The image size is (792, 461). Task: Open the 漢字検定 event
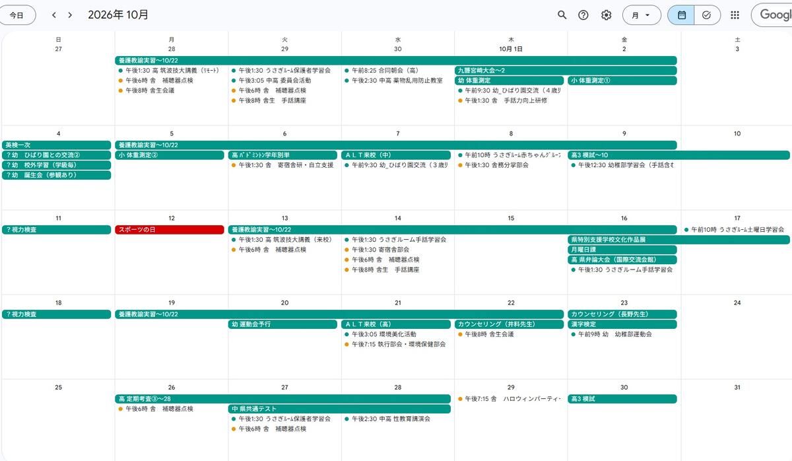pyautogui.click(x=622, y=324)
